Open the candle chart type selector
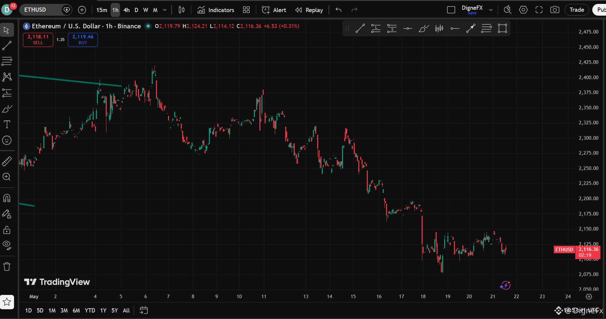 [181, 10]
